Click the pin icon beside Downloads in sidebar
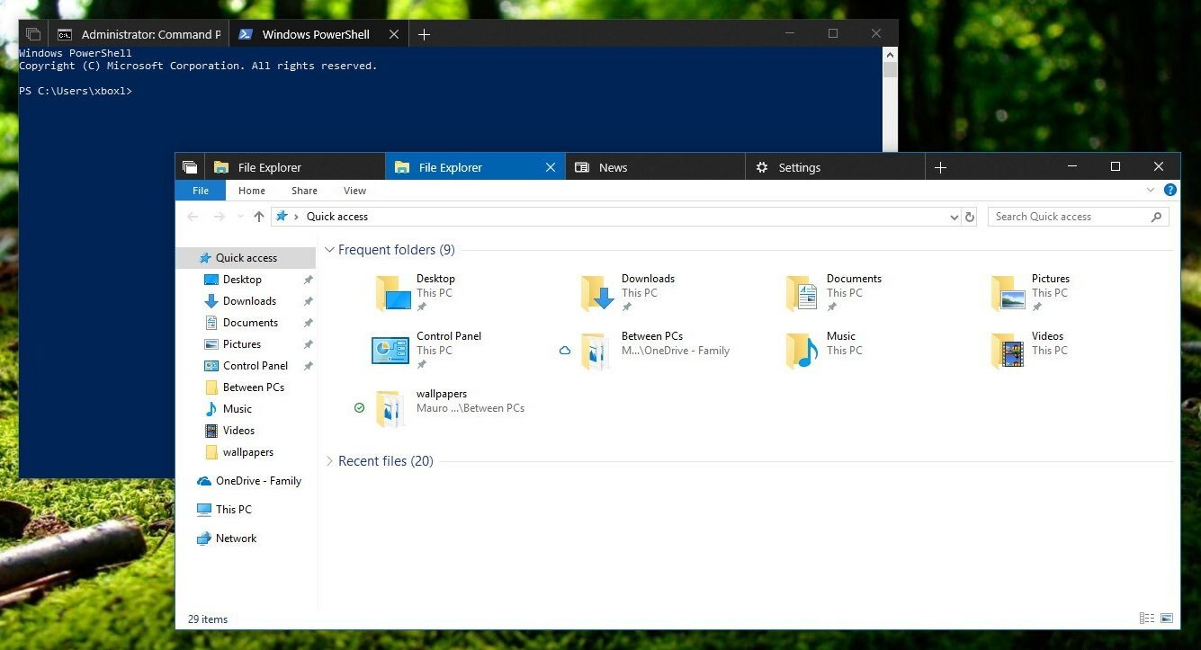This screenshot has width=1201, height=650. (308, 301)
